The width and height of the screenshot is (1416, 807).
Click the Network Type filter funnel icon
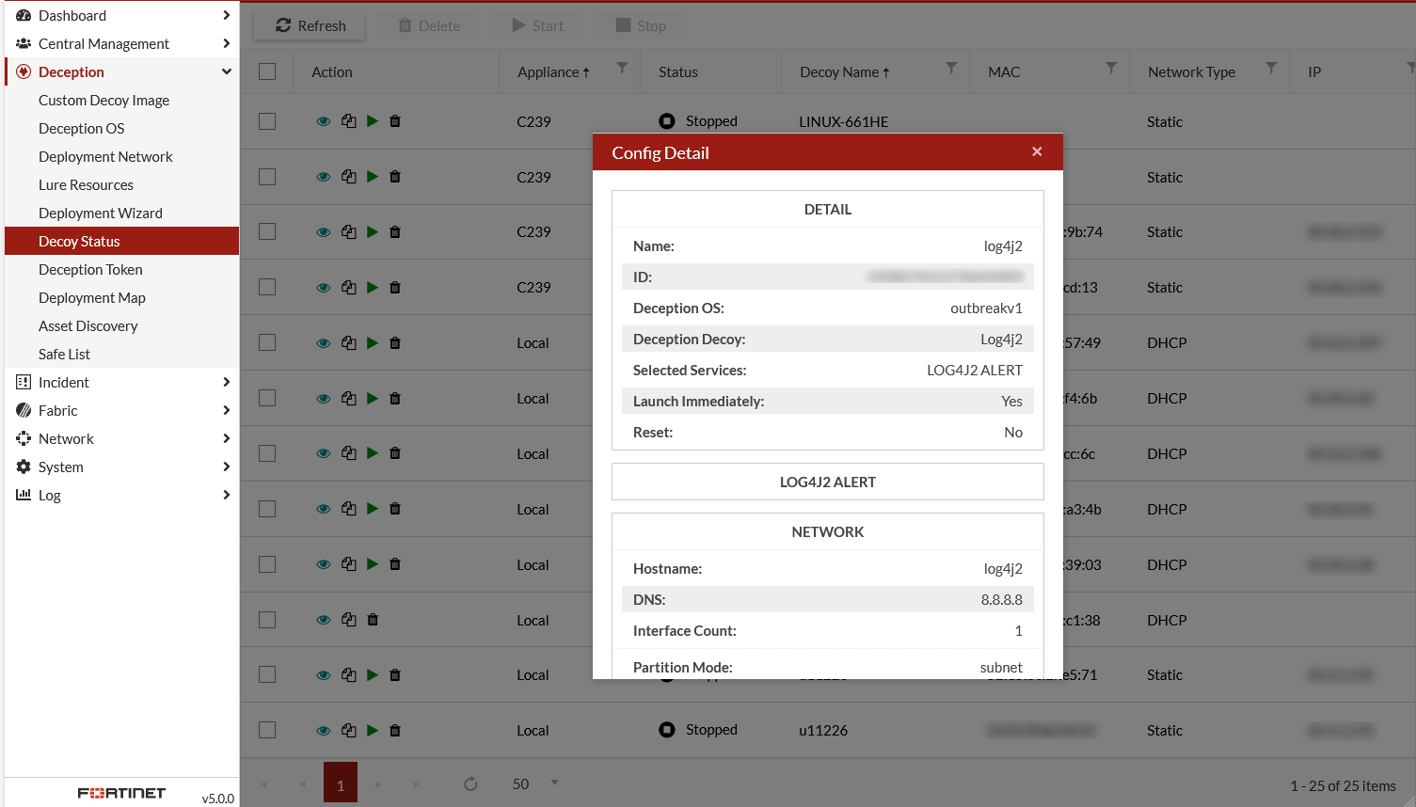(x=1271, y=68)
